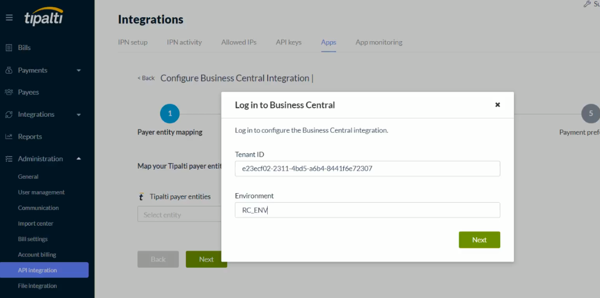600x298 pixels.
Task: Click the hamburger menu icon
Action: click(9, 18)
